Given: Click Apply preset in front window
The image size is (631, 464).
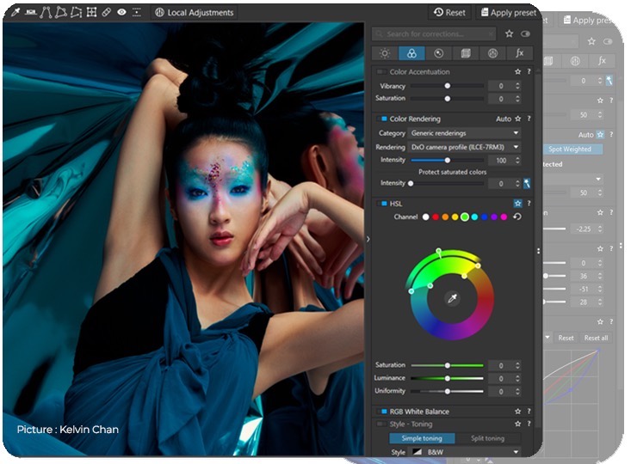Looking at the screenshot, I should tap(508, 13).
